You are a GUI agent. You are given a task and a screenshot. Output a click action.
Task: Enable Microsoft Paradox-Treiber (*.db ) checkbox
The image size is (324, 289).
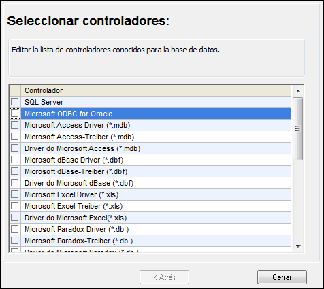(x=15, y=241)
